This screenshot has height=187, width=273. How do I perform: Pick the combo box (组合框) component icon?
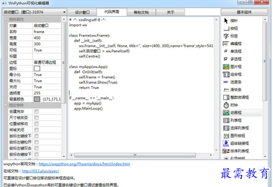(226, 75)
